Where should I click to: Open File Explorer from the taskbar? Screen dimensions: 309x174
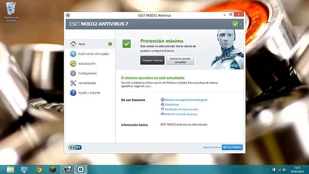[10, 170]
